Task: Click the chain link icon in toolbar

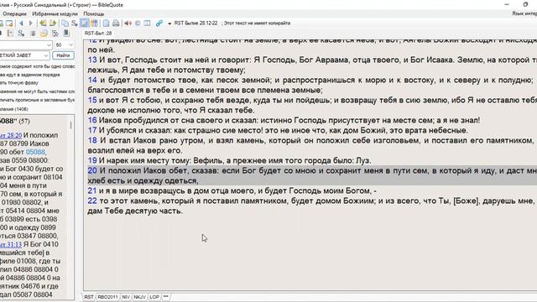Action: point(159,23)
